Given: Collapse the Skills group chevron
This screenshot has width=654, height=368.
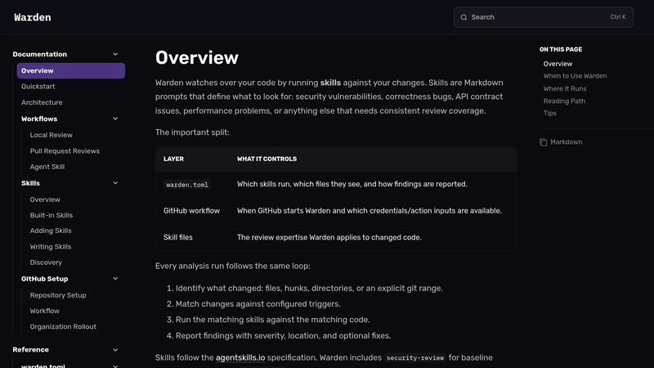Looking at the screenshot, I should click(x=115, y=183).
